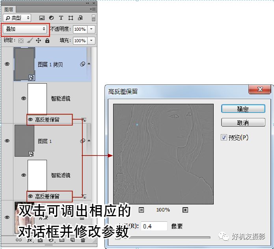This screenshot has width=274, height=249.
Task: Click the radius slider track
Action: coord(163,238)
